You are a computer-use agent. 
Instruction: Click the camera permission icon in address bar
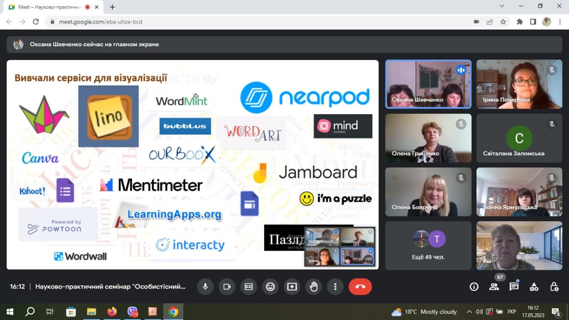(x=477, y=21)
